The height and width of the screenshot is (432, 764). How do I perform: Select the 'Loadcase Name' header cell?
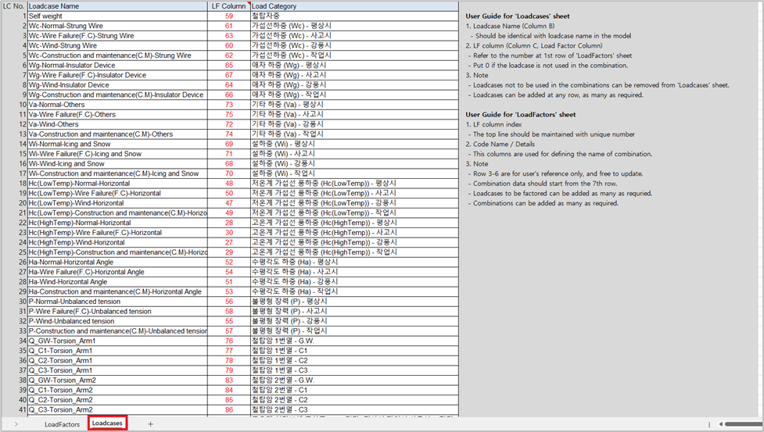coord(54,6)
